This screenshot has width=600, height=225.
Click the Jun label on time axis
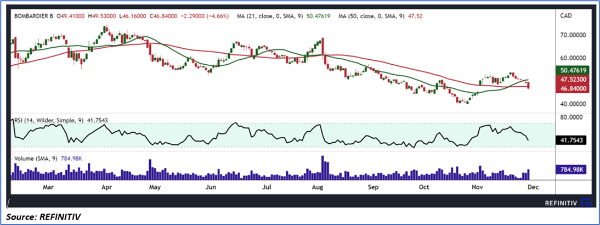pos(211,187)
